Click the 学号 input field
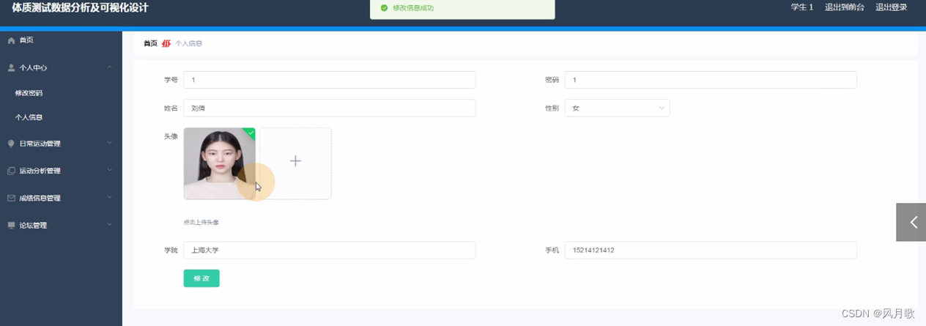 (330, 80)
